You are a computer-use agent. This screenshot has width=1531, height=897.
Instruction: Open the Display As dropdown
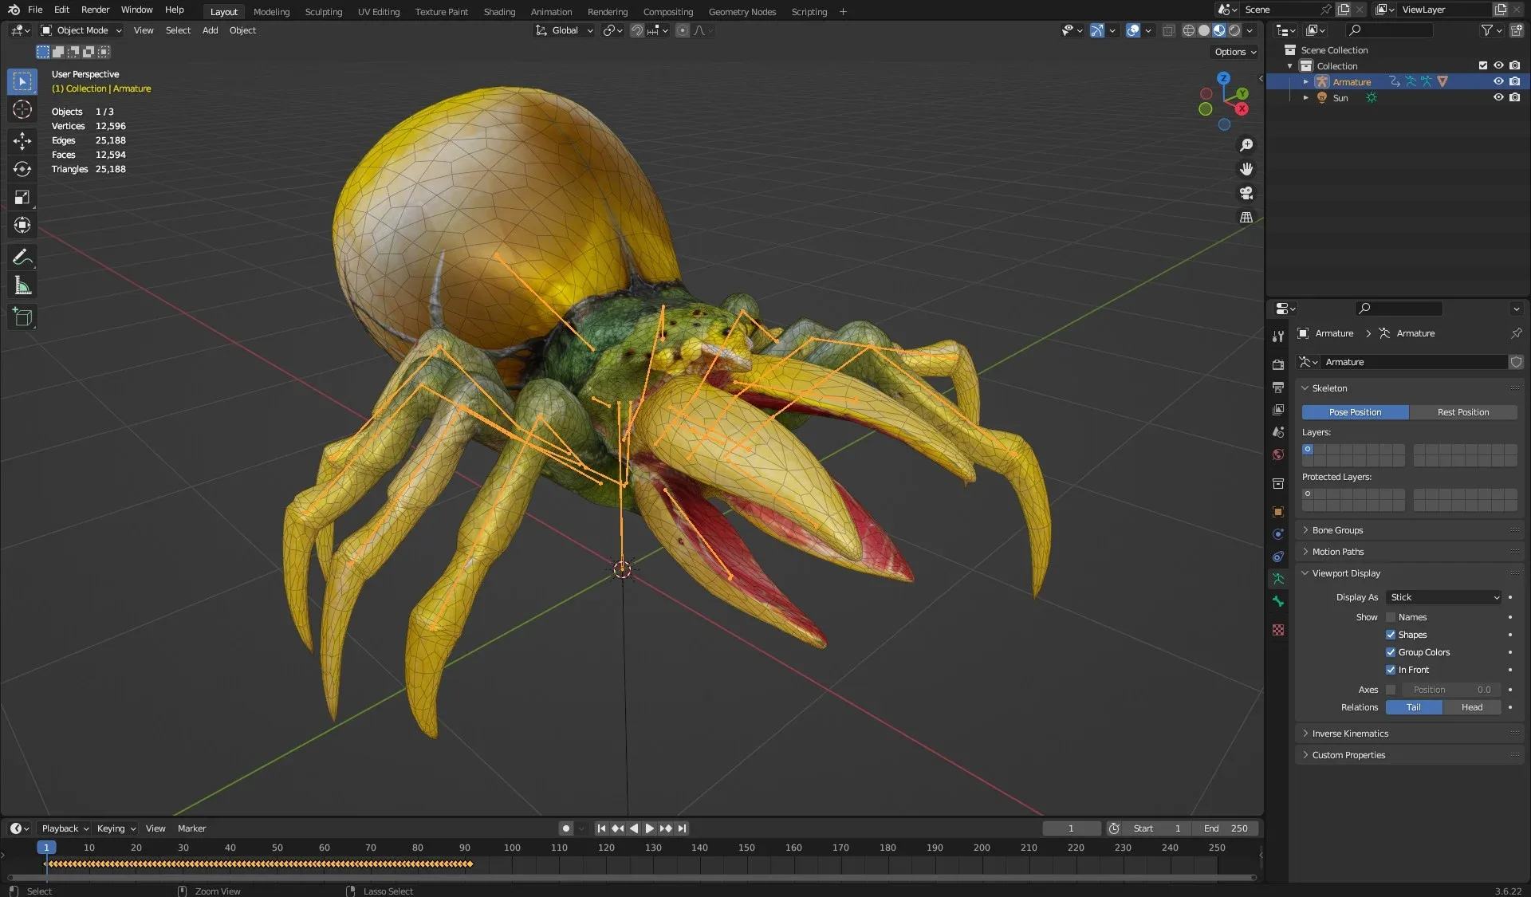(1444, 597)
